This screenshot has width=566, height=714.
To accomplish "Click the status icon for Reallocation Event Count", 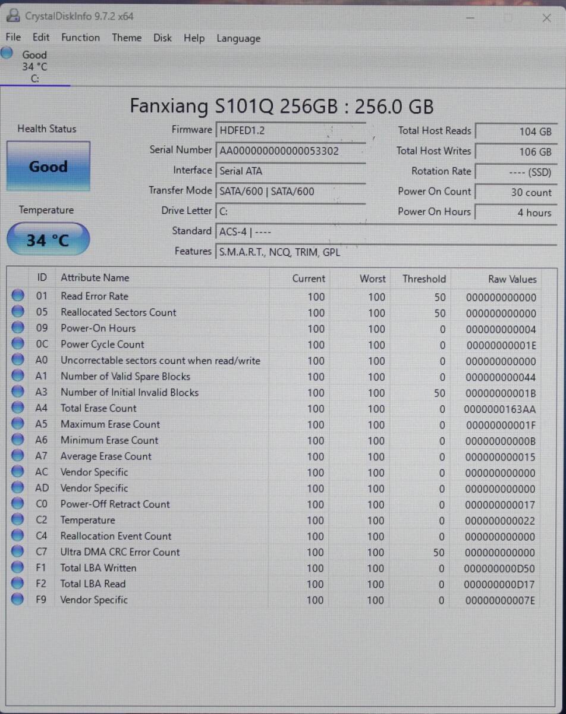I will point(18,536).
